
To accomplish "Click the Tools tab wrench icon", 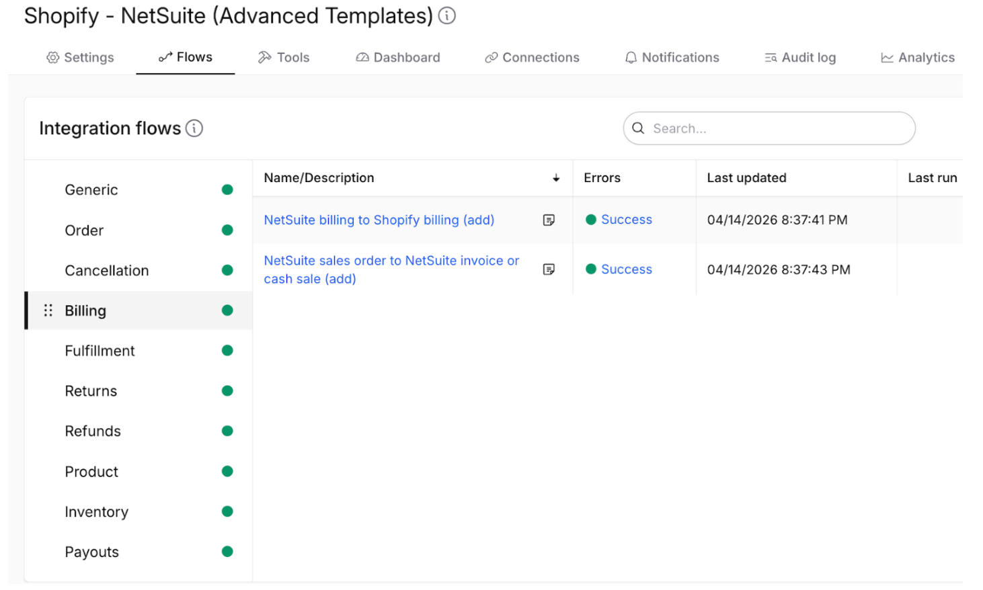I will 265,58.
